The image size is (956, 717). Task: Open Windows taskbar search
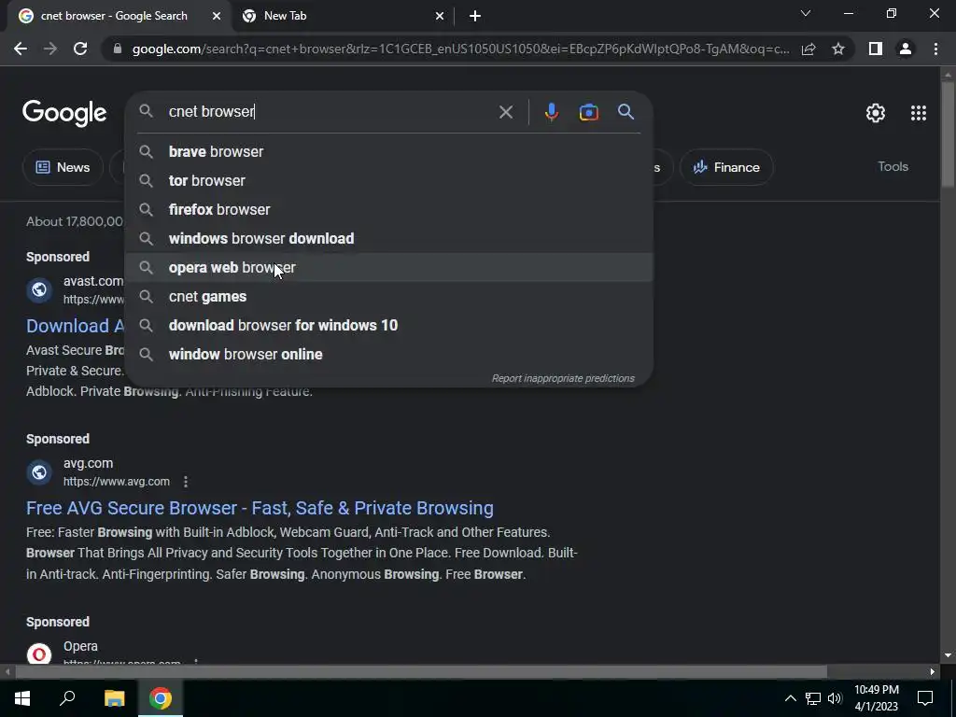67,698
